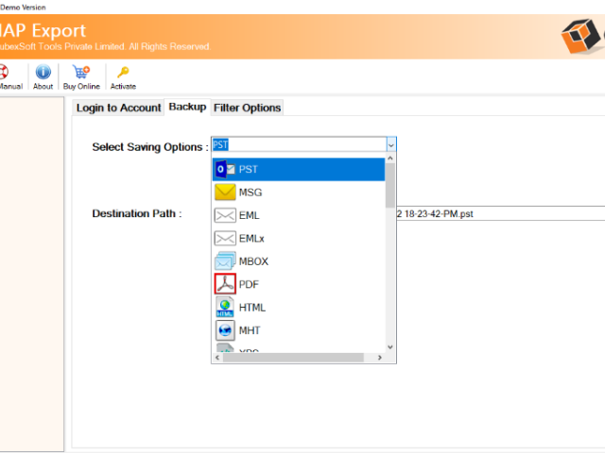The image size is (605, 453).
Task: Choose PST from the saving options list
Action: (x=299, y=169)
